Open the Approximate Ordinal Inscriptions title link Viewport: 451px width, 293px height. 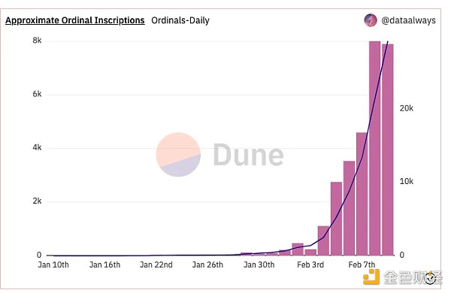[74, 20]
